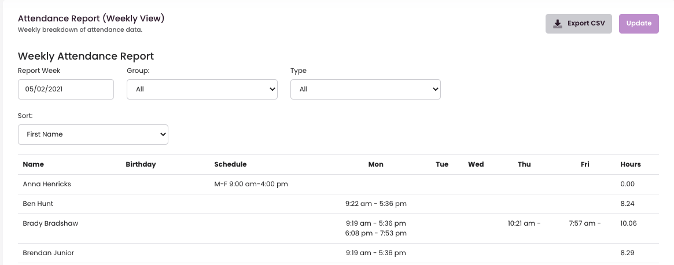Click the Wed column header

(476, 164)
